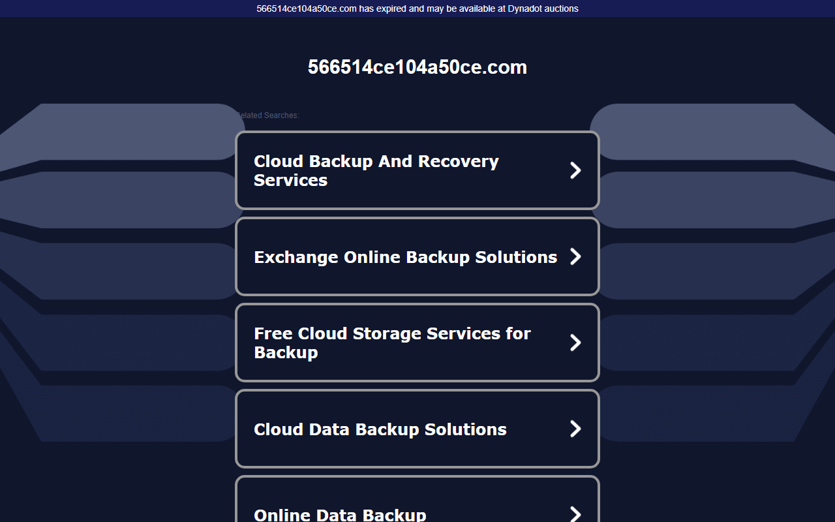Click the chevron on Cloud Data Backup Solutions card
This screenshot has height=522, width=835.
coord(575,429)
